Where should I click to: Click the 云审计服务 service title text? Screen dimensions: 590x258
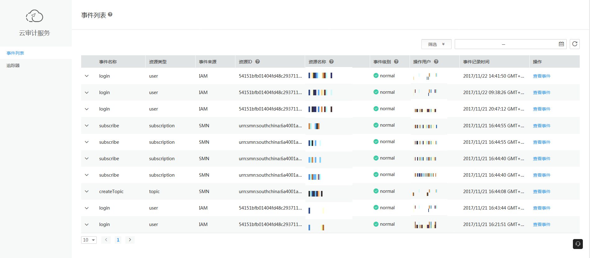coord(35,33)
